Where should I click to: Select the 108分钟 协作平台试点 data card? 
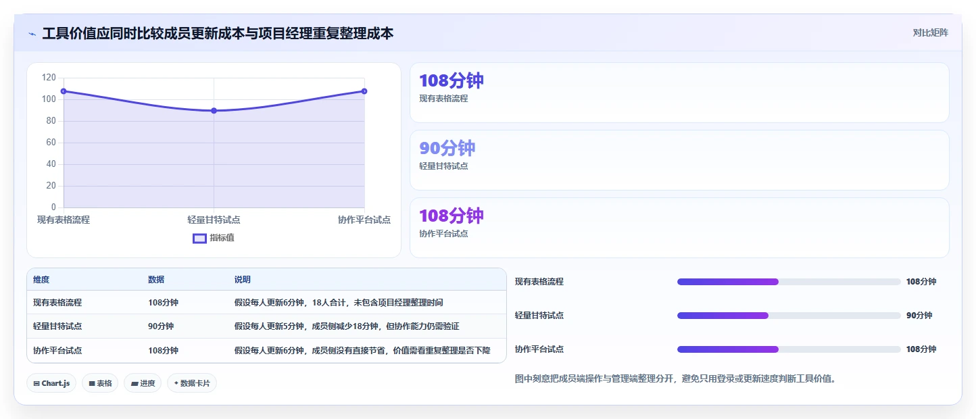coord(679,228)
